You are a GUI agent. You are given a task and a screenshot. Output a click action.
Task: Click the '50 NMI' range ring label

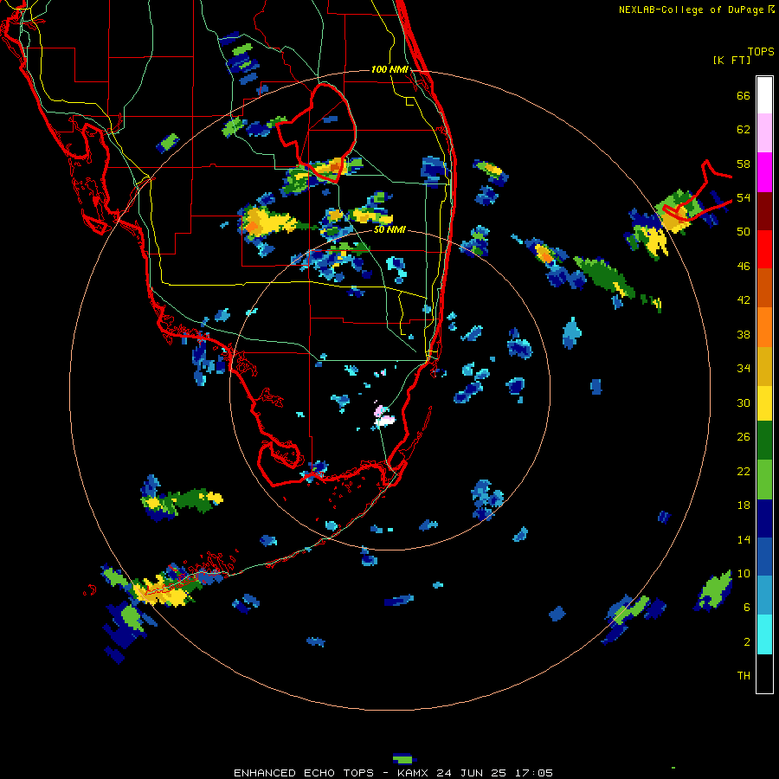[389, 230]
